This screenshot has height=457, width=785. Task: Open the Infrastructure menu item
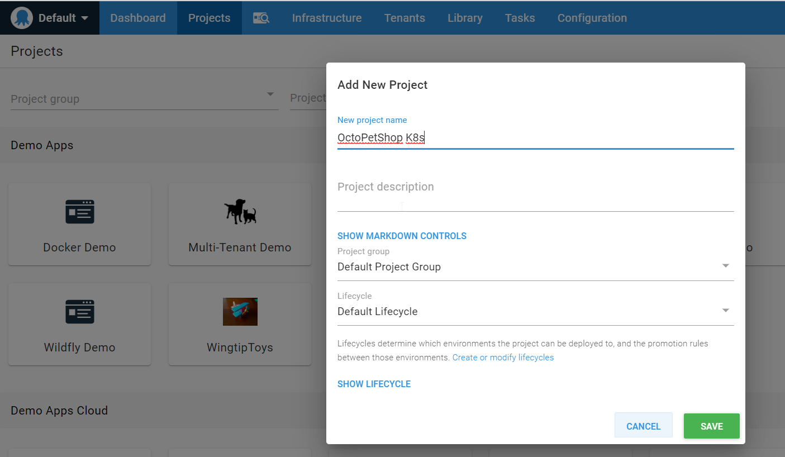(x=326, y=18)
